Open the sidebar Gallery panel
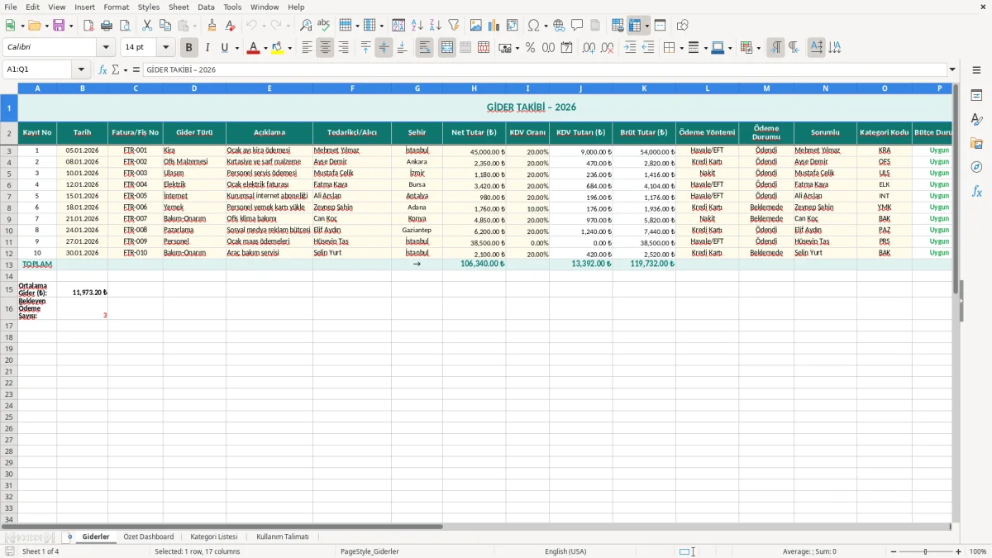The image size is (992, 558). (976, 143)
